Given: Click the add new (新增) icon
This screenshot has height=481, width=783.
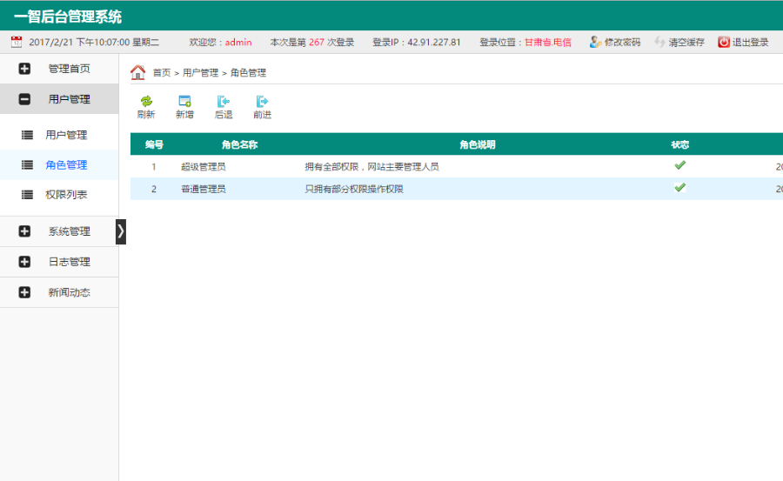Looking at the screenshot, I should (x=184, y=102).
